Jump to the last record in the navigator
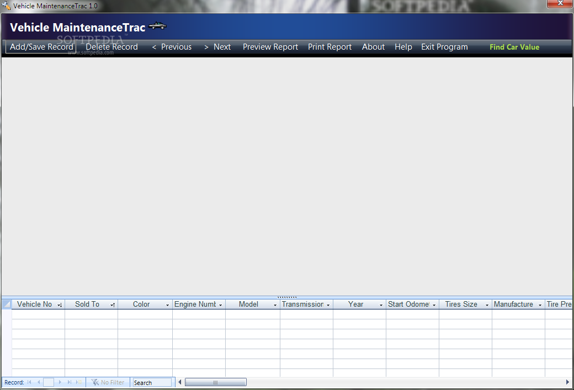574x390 pixels. pos(69,382)
